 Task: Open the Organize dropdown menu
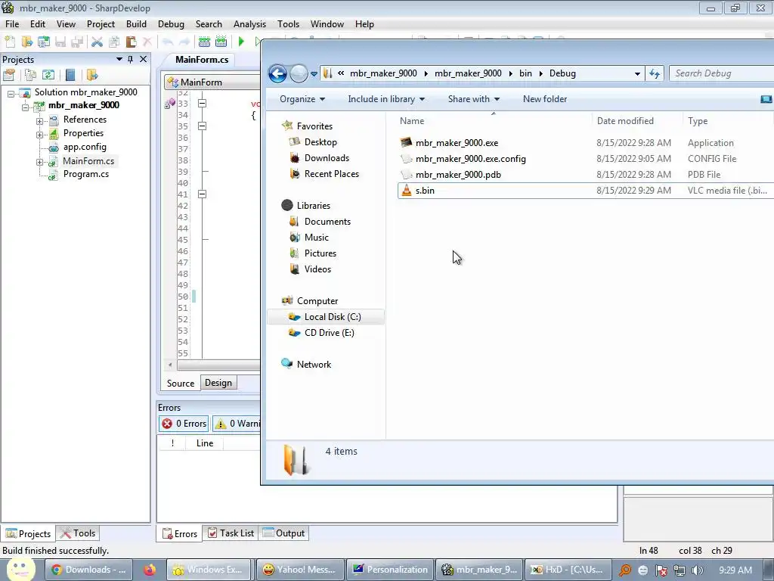pyautogui.click(x=302, y=99)
